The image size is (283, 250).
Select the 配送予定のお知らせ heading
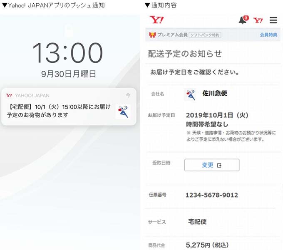185,54
